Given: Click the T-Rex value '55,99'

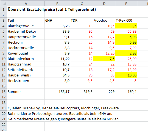Looking at the screenshot, I should click(x=126, y=31).
